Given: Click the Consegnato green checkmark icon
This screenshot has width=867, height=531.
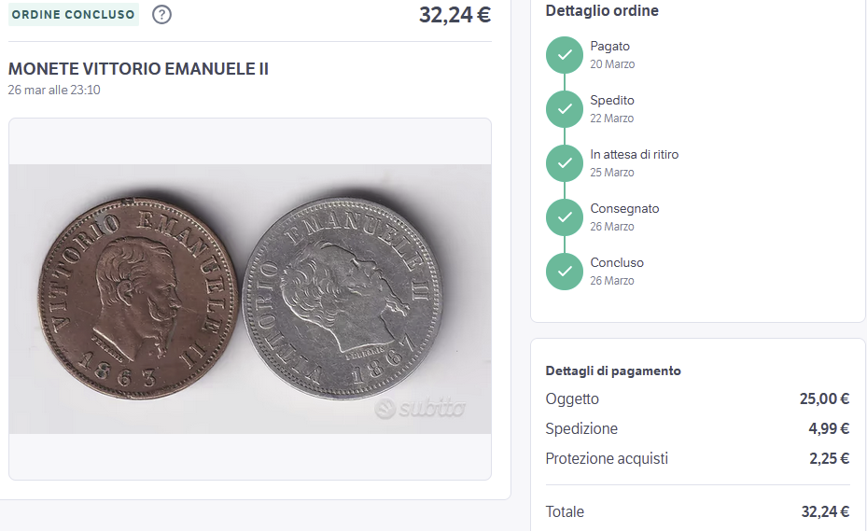Looking at the screenshot, I should 565,217.
